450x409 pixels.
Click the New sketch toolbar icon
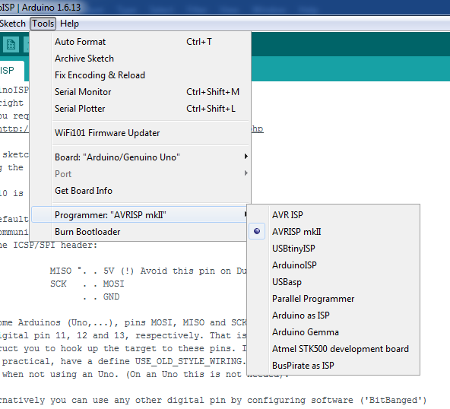[11, 45]
